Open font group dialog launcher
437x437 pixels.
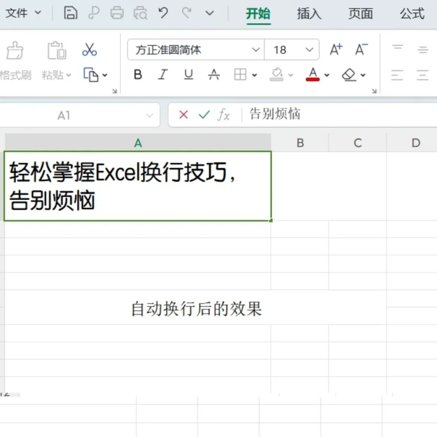tap(374, 91)
